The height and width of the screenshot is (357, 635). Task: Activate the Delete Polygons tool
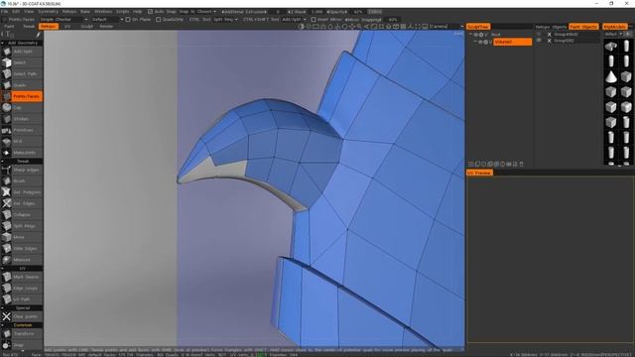click(22, 192)
